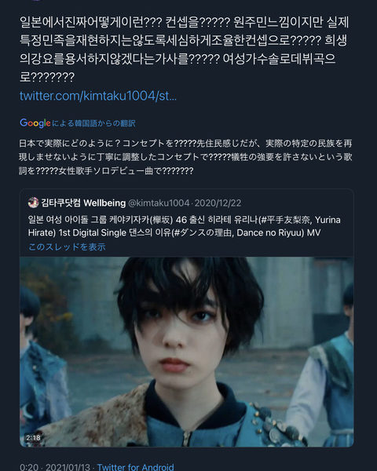Select the original Korean tweet text
This screenshot has height=471, width=377.
[185, 49]
